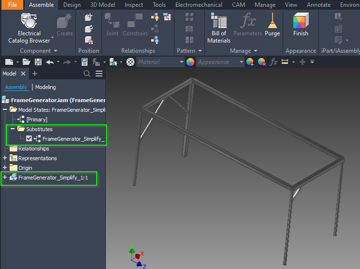Screen dimensions: 360x269
Task: Switch to the Annotate ribbon tab
Action: [318, 5]
